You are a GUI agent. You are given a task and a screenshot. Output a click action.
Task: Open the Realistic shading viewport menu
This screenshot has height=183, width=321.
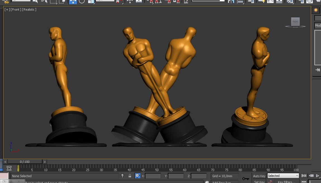click(29, 9)
